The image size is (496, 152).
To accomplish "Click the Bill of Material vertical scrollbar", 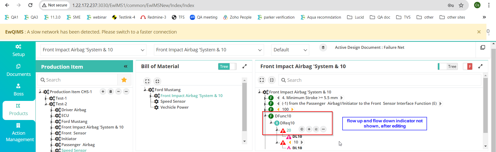I will point(244,107).
